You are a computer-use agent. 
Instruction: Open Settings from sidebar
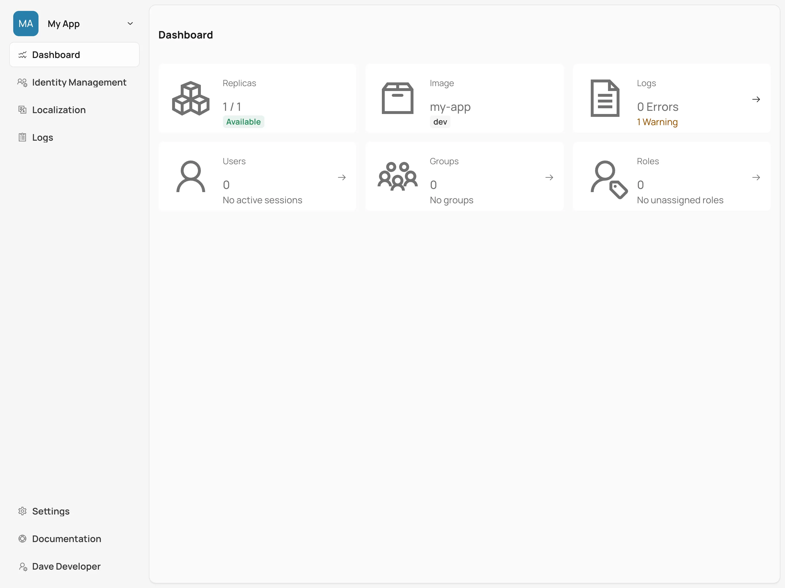point(51,511)
